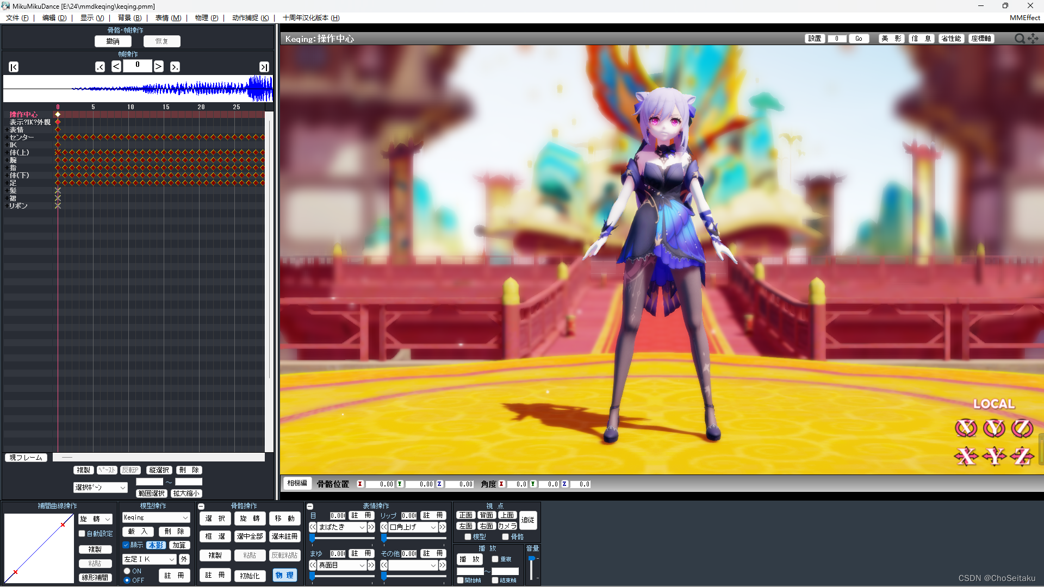Click the viewport magnifier zoom icon
The height and width of the screenshot is (587, 1044).
1020,39
